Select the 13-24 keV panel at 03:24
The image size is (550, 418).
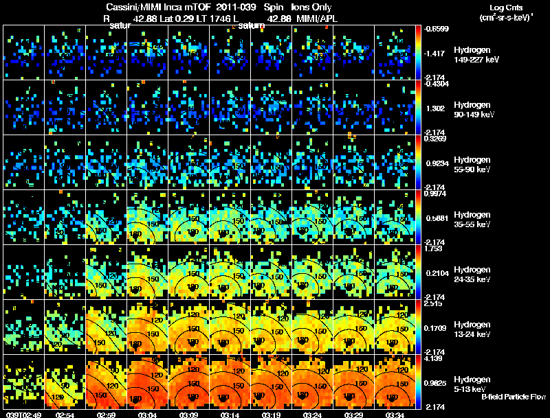click(312, 327)
